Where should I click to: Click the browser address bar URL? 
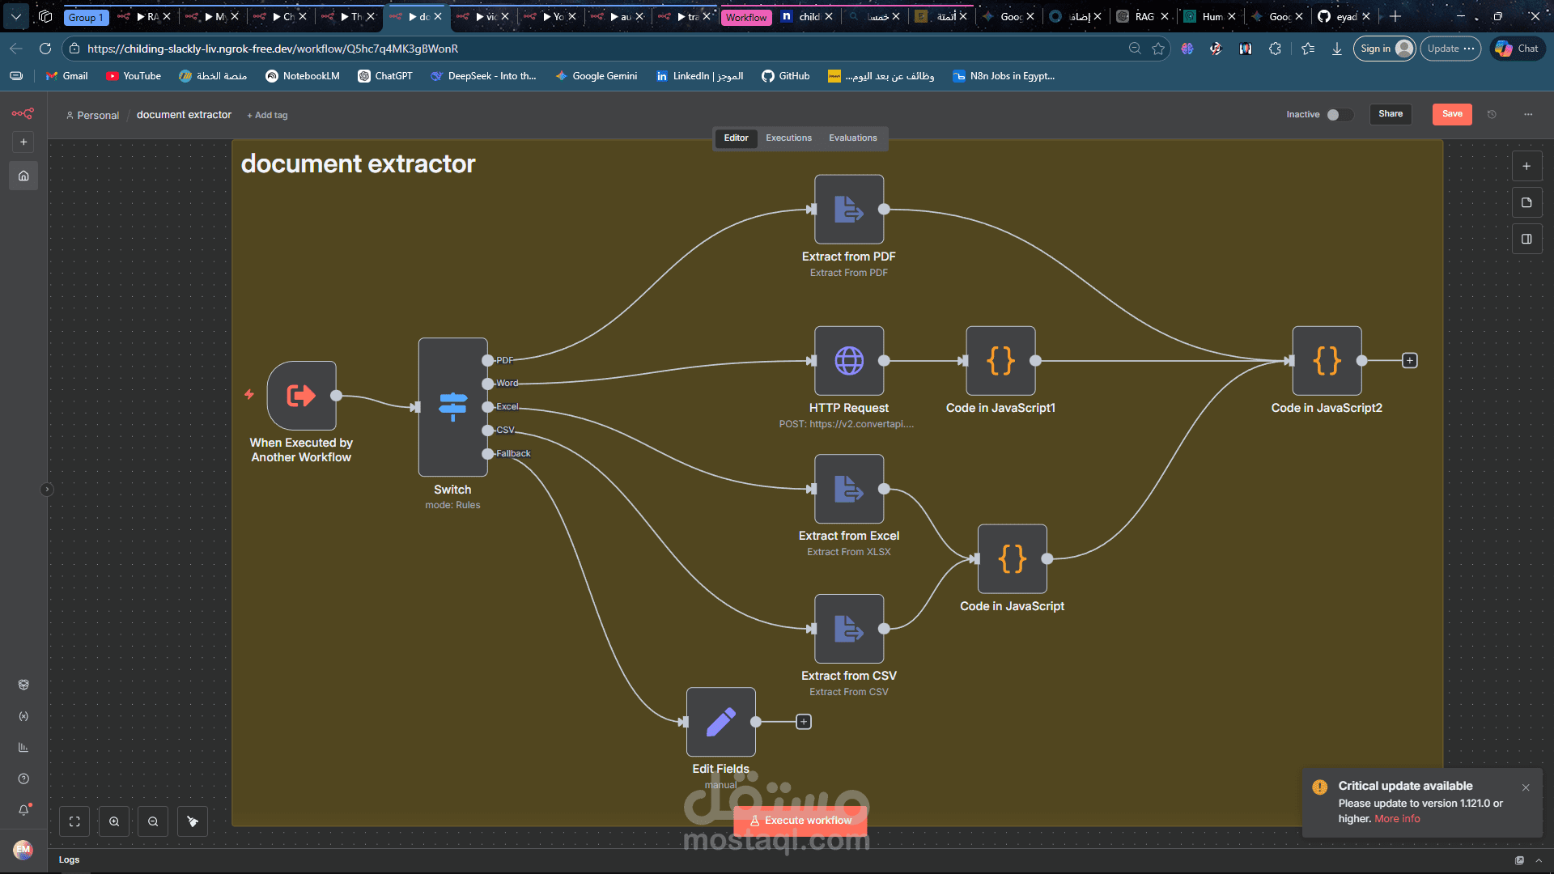tap(273, 49)
